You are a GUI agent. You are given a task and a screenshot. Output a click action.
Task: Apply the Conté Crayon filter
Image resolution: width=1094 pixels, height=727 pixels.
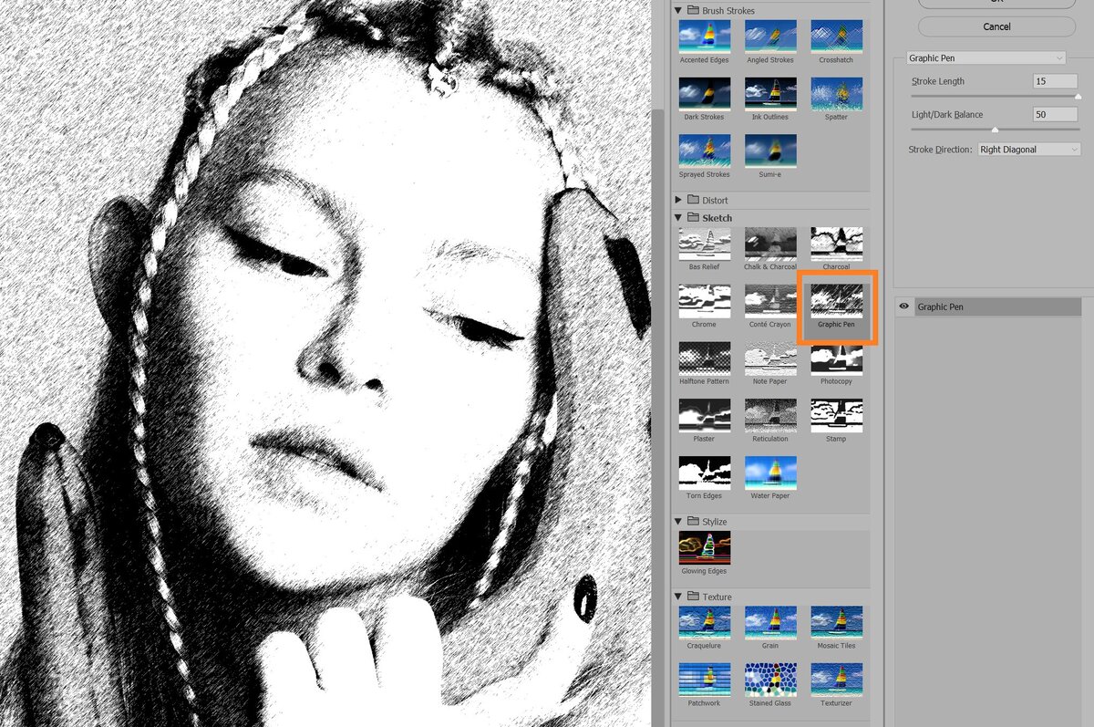point(770,301)
